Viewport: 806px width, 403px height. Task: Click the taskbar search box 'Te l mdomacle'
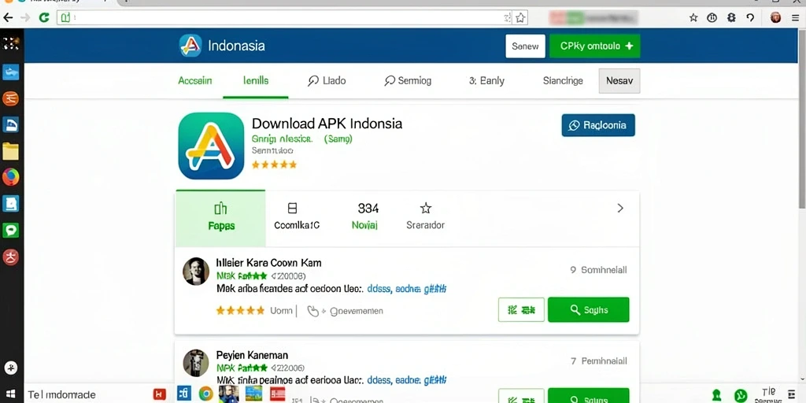point(87,395)
